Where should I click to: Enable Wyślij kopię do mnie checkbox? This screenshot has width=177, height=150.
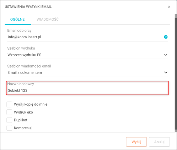click(x=9, y=104)
